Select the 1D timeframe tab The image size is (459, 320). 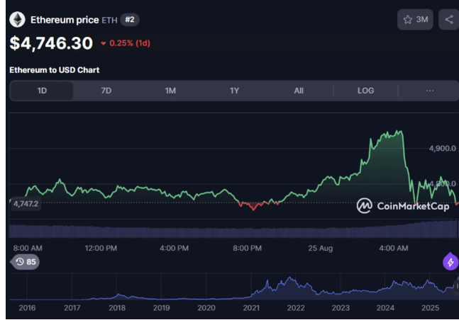tap(42, 91)
